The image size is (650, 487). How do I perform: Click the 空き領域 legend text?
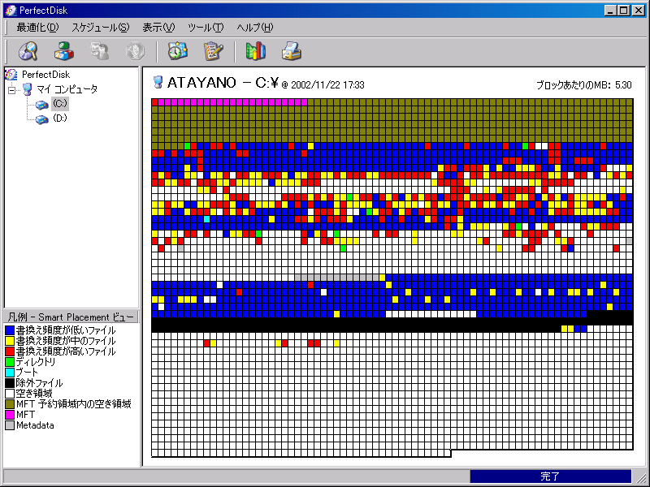point(34,394)
